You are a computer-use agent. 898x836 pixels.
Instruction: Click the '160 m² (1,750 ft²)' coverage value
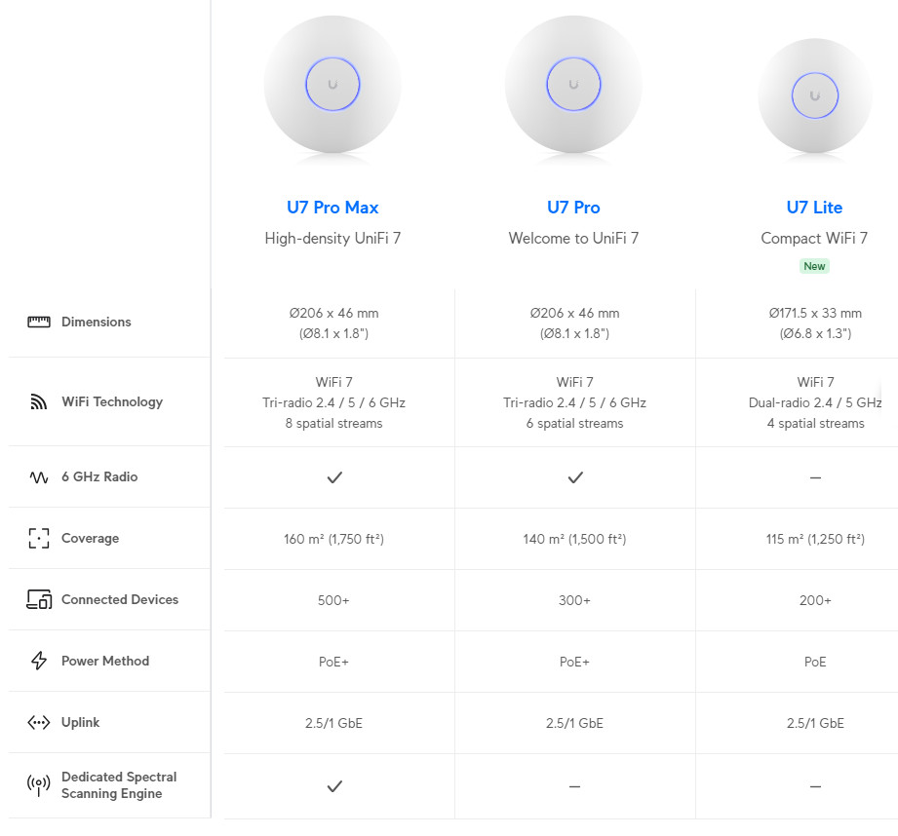[x=333, y=539]
